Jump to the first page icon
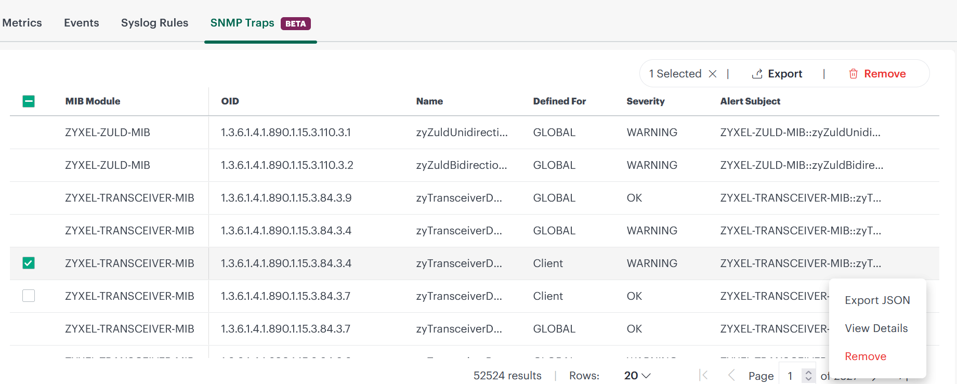Viewport: 957px width, 384px height. click(x=704, y=375)
